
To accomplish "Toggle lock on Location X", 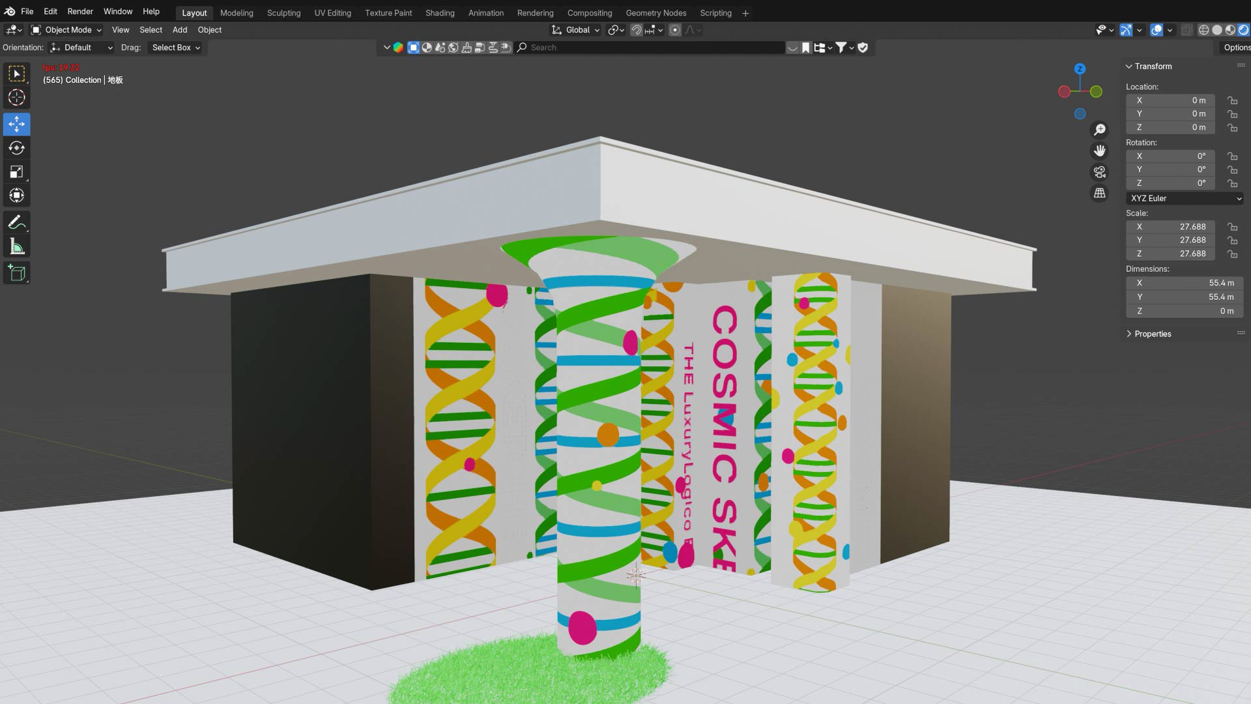I will pyautogui.click(x=1232, y=100).
